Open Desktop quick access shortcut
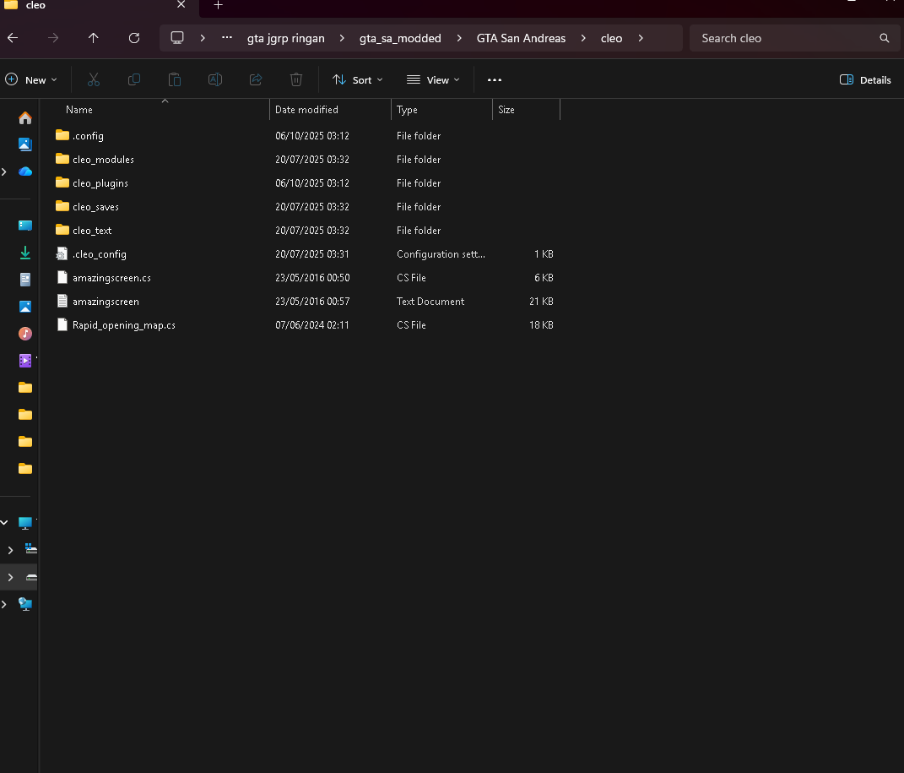This screenshot has width=904, height=773. pyautogui.click(x=24, y=226)
